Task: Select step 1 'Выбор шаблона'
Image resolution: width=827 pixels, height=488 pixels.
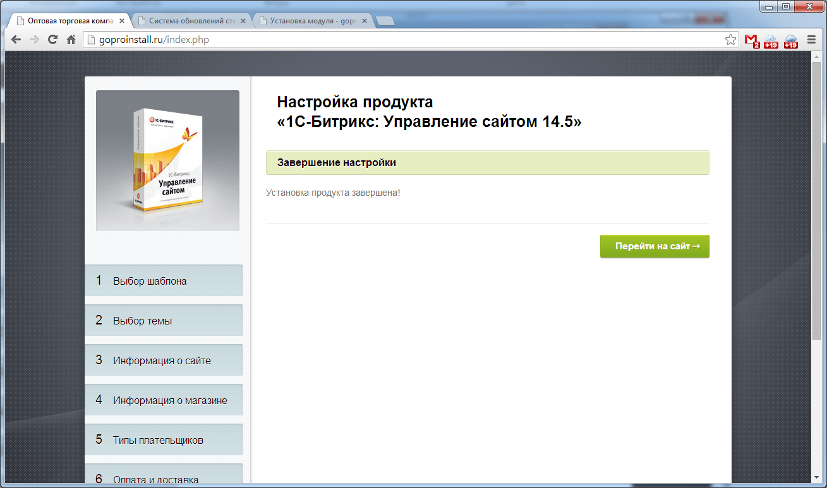Action: (x=164, y=280)
